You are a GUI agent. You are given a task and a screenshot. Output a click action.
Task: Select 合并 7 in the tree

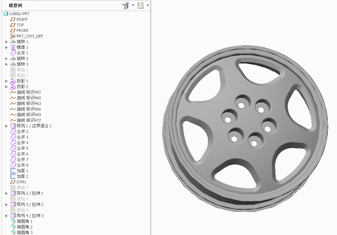pyautogui.click(x=23, y=160)
